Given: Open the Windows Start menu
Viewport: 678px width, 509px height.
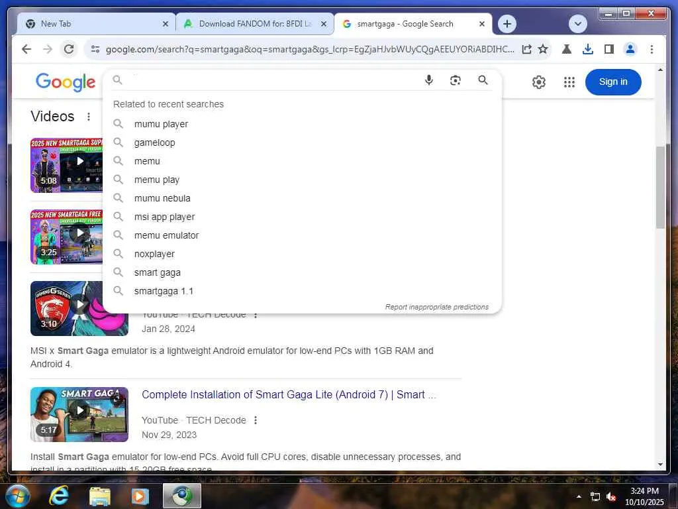Looking at the screenshot, I should coord(17,496).
